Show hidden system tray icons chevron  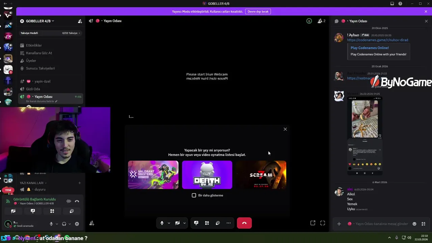(389, 238)
